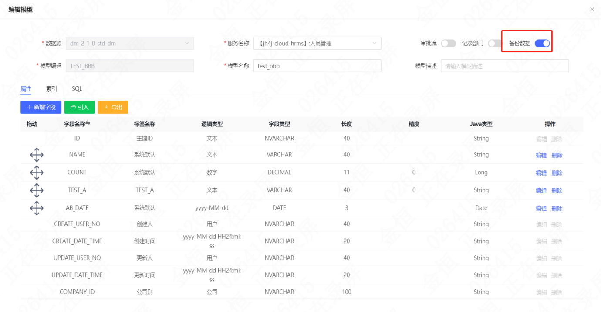Click the drag handle for COUNT row

coord(37,173)
